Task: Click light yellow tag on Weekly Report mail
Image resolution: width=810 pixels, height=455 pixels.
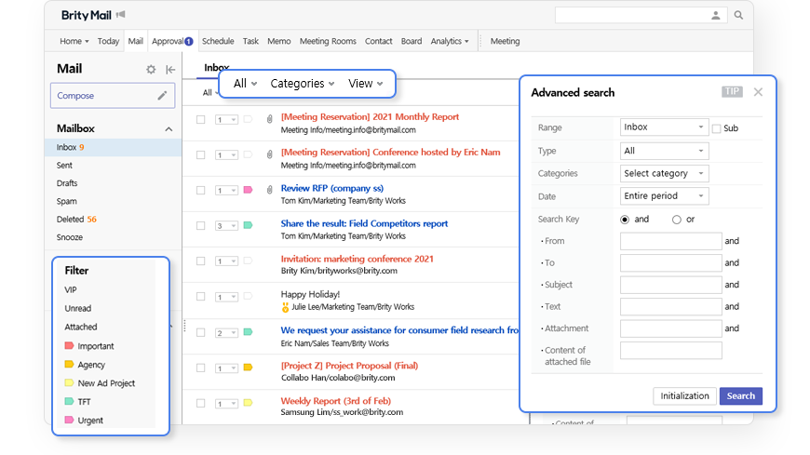Action: (248, 403)
